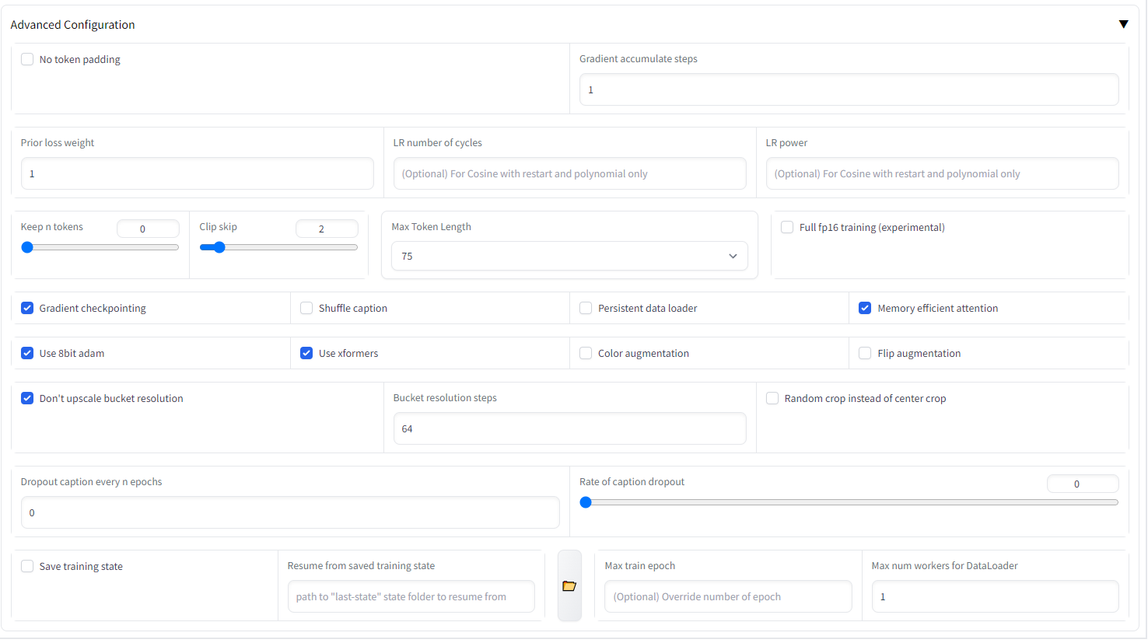Viewport: 1148px width, 643px height.
Task: Collapse the Advanced Configuration section
Action: [1124, 24]
